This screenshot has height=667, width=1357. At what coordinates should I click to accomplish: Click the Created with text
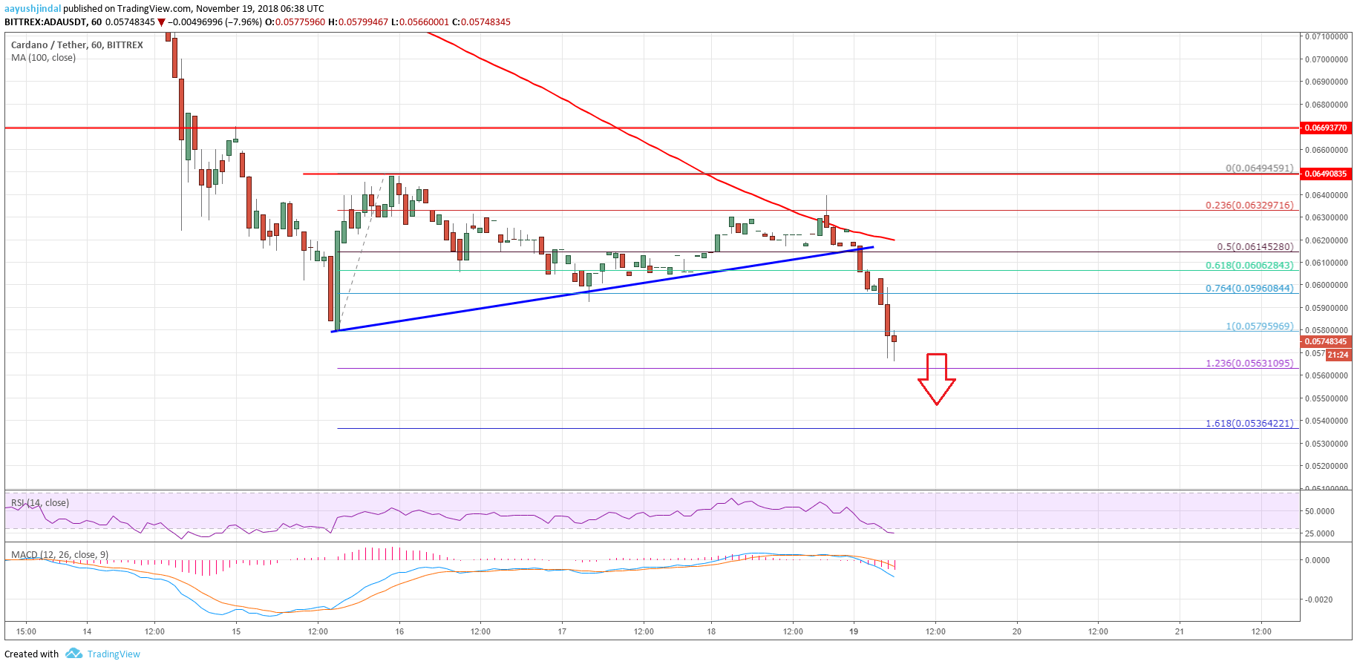coord(31,654)
